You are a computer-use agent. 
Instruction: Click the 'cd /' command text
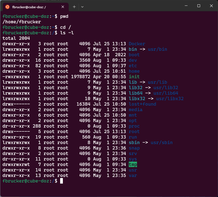pyautogui.click(x=66, y=27)
